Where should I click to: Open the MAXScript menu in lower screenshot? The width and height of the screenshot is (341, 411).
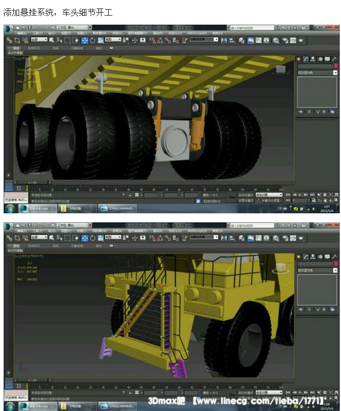pyautogui.click(x=197, y=231)
